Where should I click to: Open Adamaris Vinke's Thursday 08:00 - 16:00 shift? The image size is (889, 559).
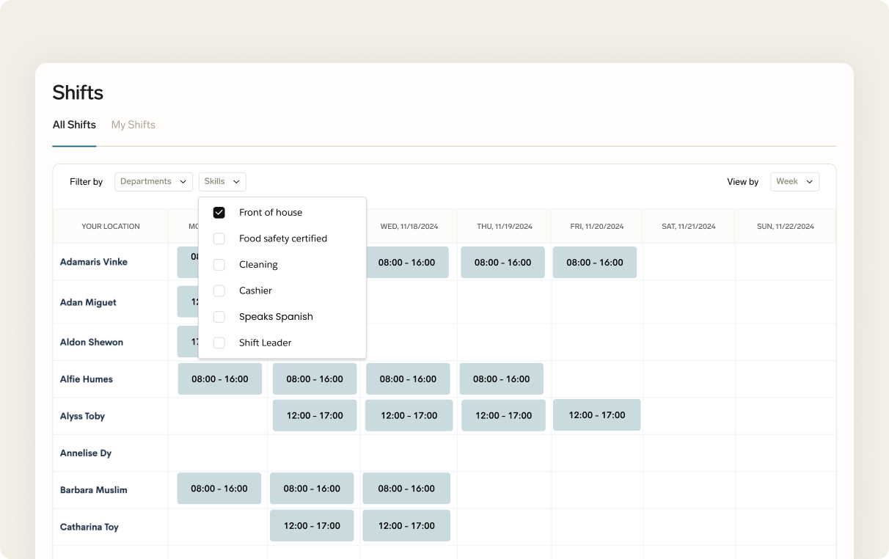pyautogui.click(x=502, y=262)
